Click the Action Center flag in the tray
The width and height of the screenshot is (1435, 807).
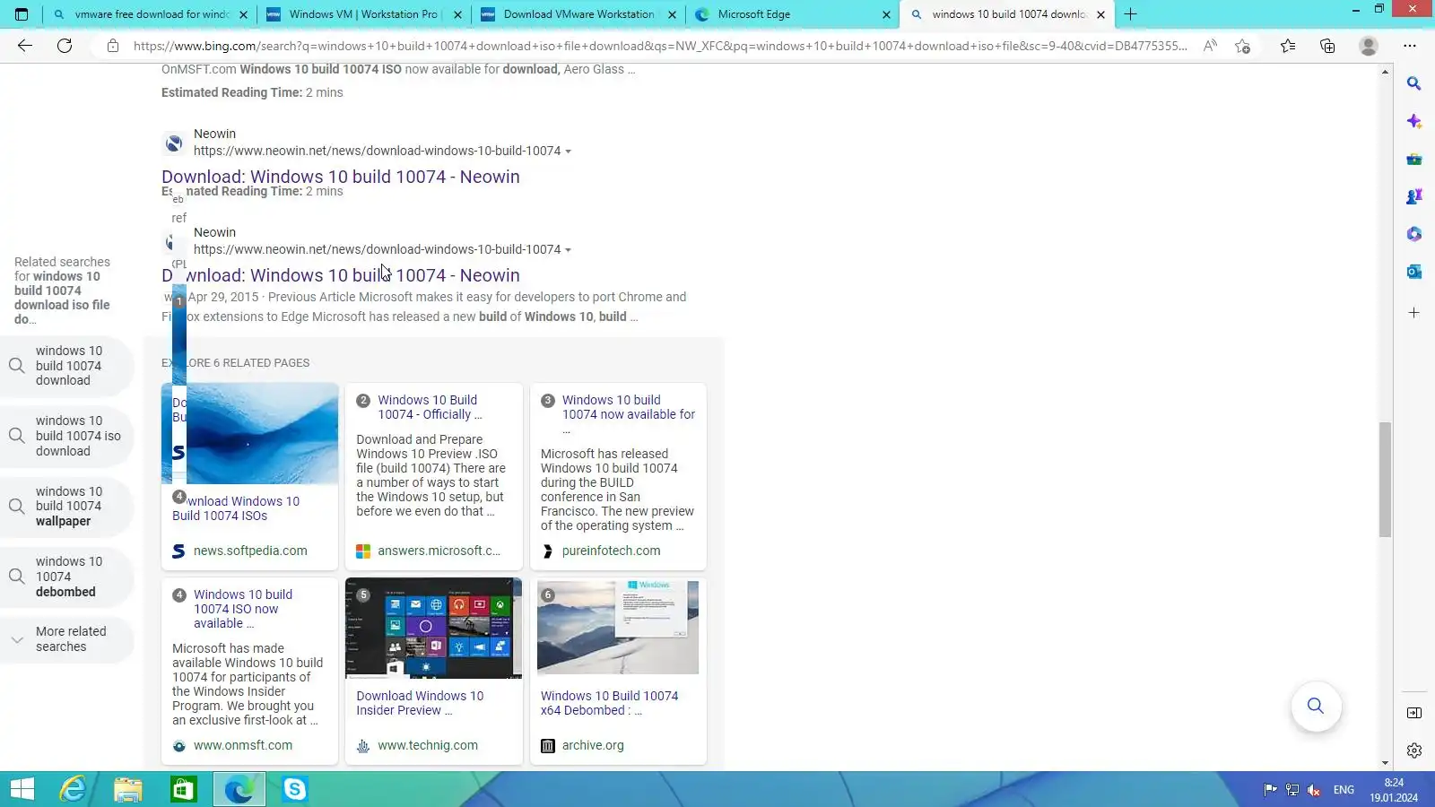click(x=1270, y=790)
